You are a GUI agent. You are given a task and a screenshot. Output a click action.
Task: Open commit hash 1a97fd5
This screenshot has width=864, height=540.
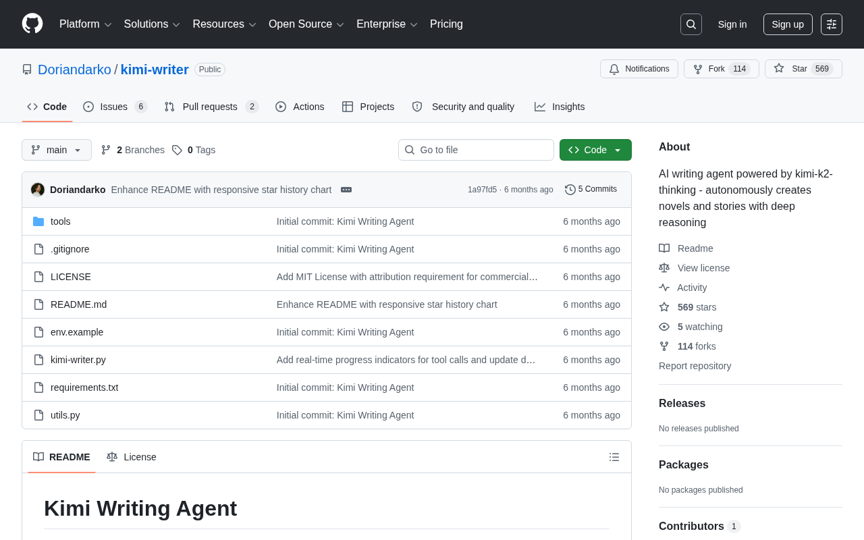(482, 190)
